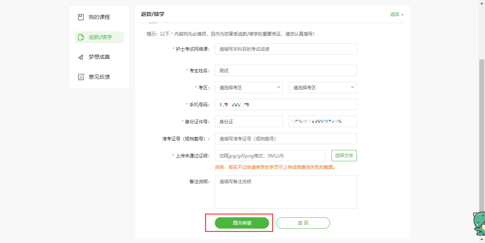Click the 返款/续学 sidebar icon
Viewport: 485px width, 243px height.
(81, 37)
